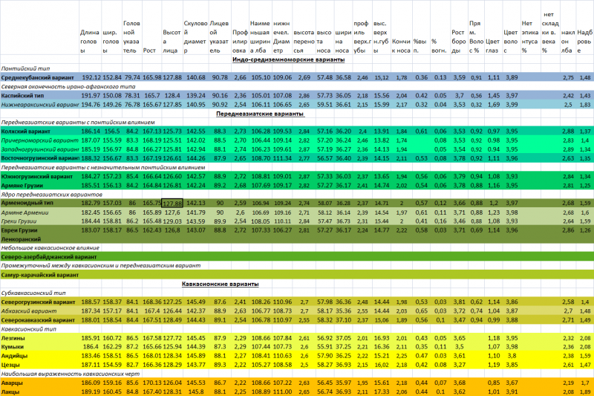Select 'Наибольшая выраженность кавкасионских черт' label

tap(71, 374)
